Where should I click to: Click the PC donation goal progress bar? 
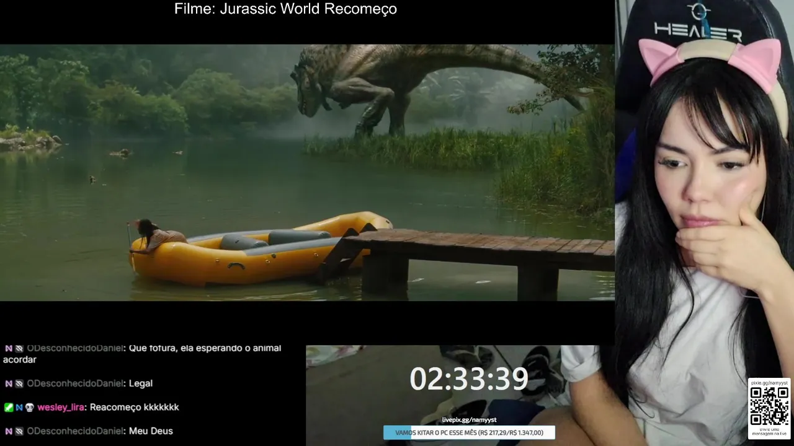[x=469, y=432]
